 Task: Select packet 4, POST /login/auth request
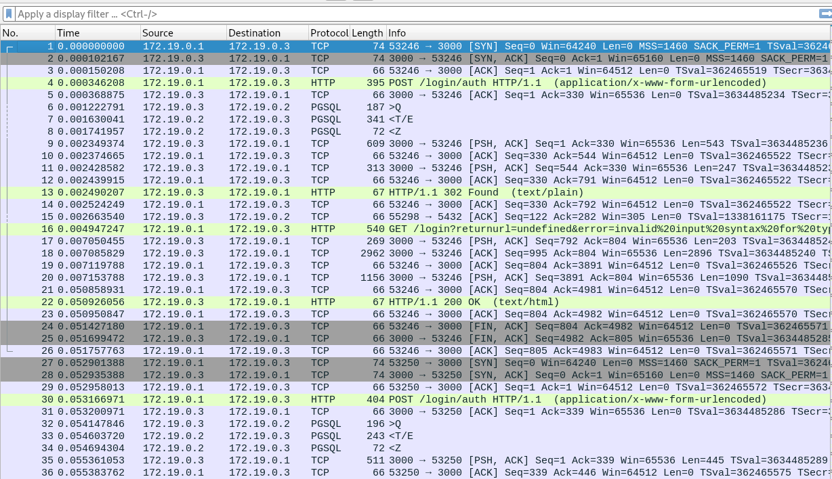[407, 83]
